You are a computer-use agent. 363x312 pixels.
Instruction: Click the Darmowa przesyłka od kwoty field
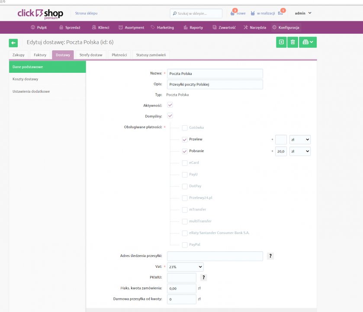tap(182, 299)
